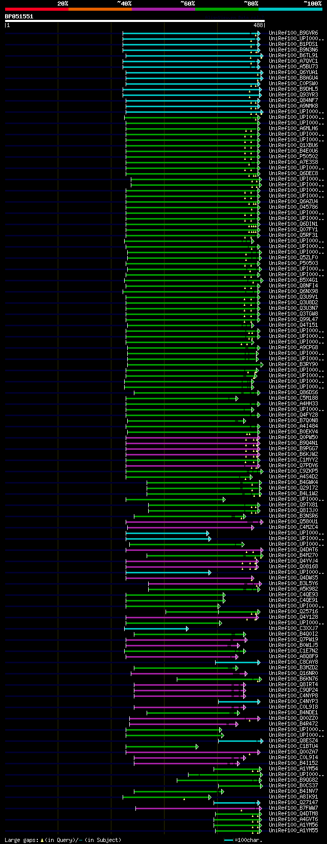Select the UniRef100_B3RY90 label
Screen dimensions: 327x844
click(x=293, y=364)
